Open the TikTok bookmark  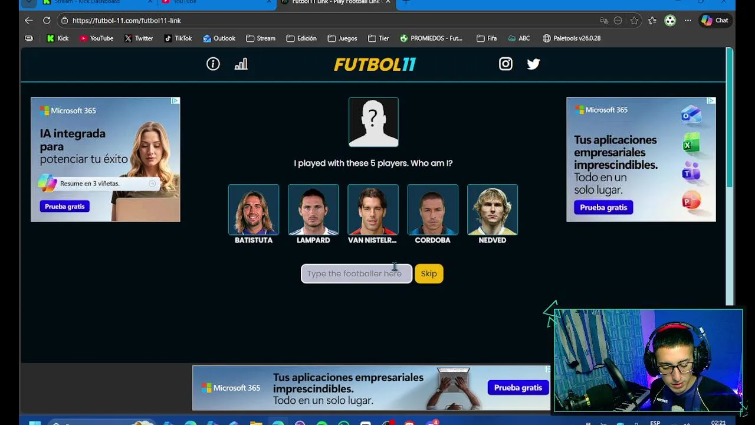(178, 38)
